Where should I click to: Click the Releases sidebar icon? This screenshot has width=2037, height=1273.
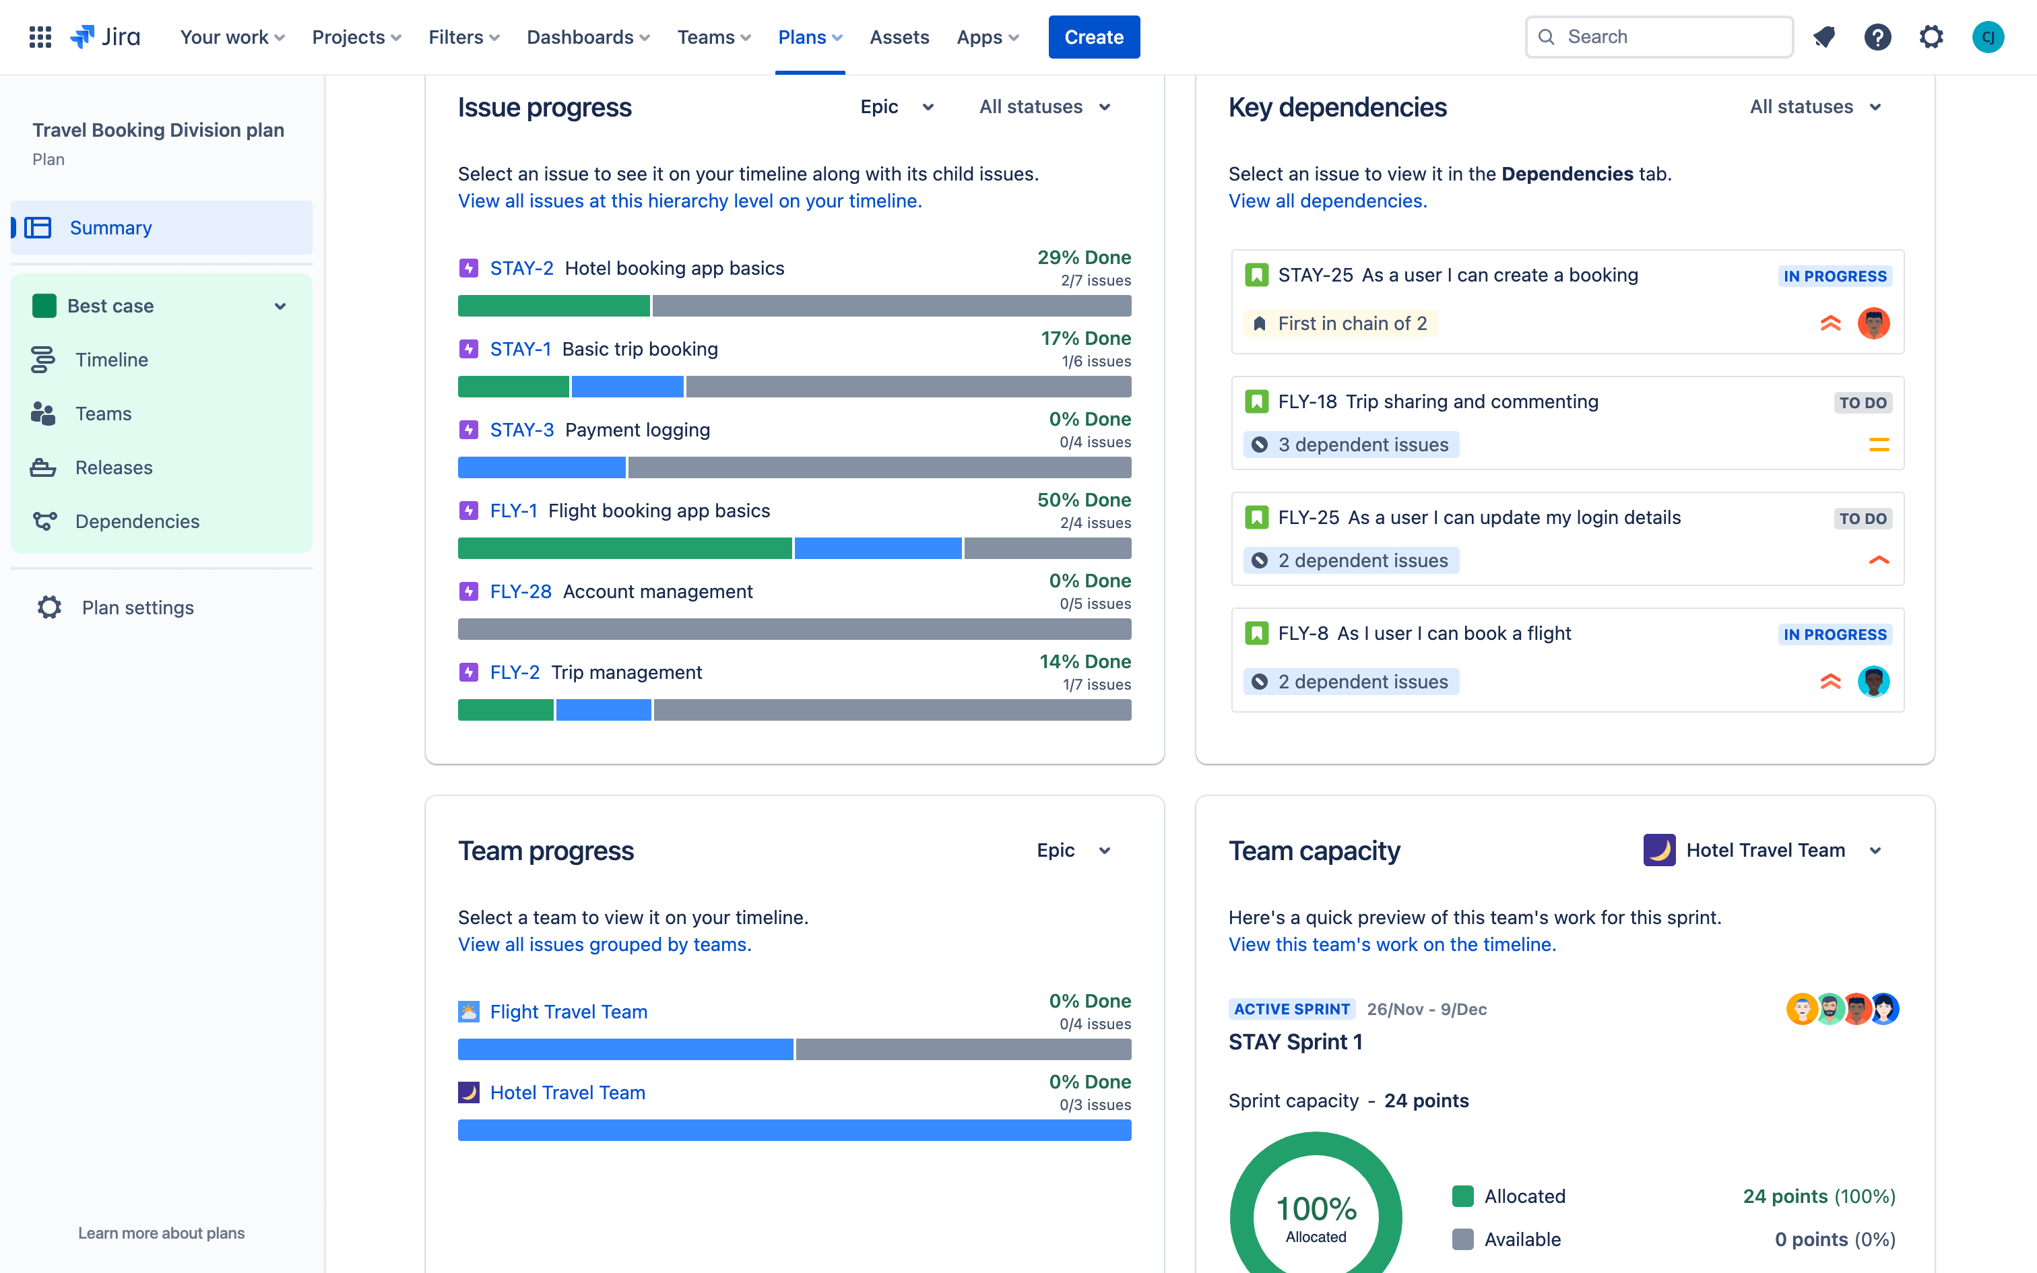pyautogui.click(x=44, y=466)
